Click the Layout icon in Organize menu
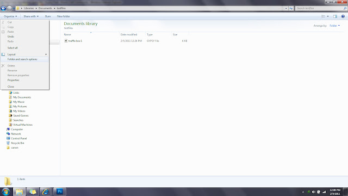Image resolution: width=348 pixels, height=196 pixels. 3,54
